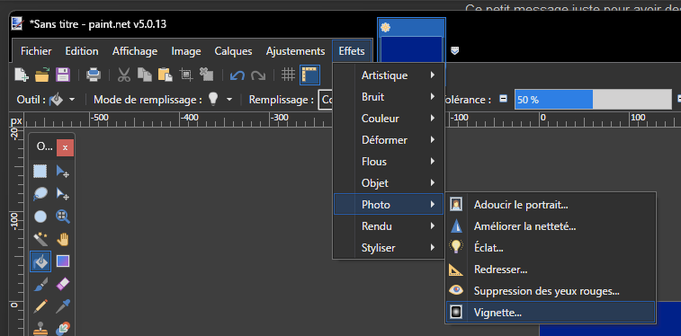This screenshot has width=681, height=336.
Task: Open the Image menu
Action: point(186,51)
